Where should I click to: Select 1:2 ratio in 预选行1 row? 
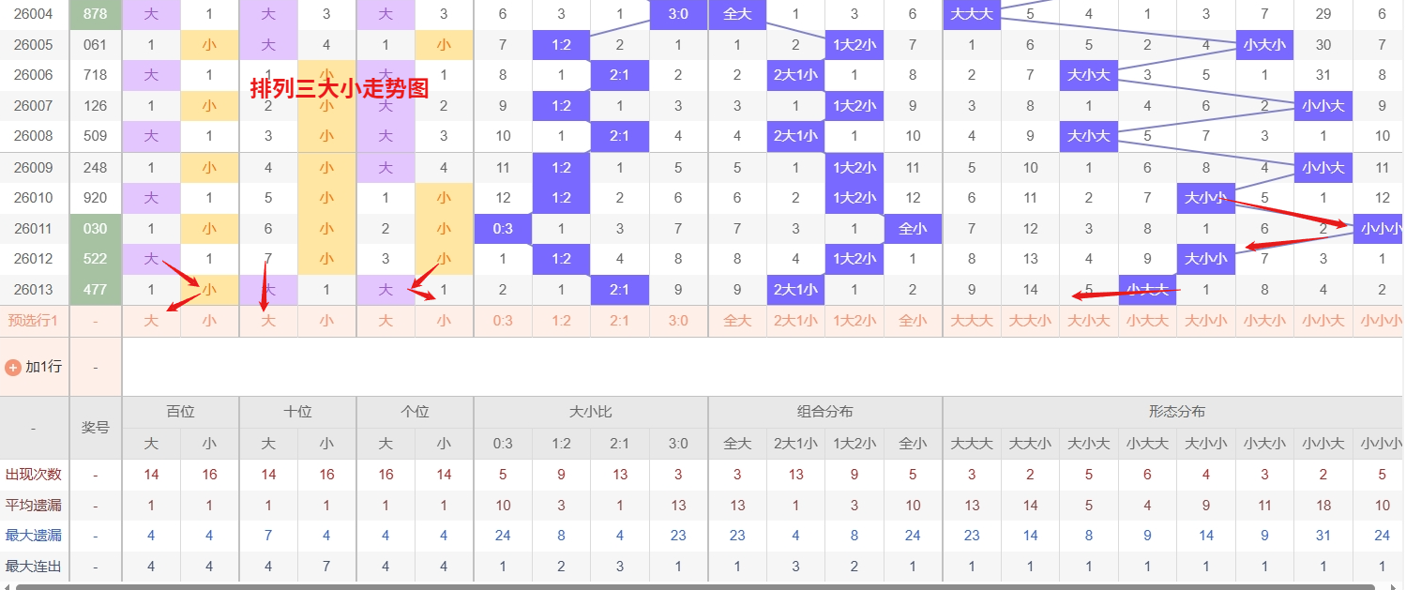(x=561, y=321)
